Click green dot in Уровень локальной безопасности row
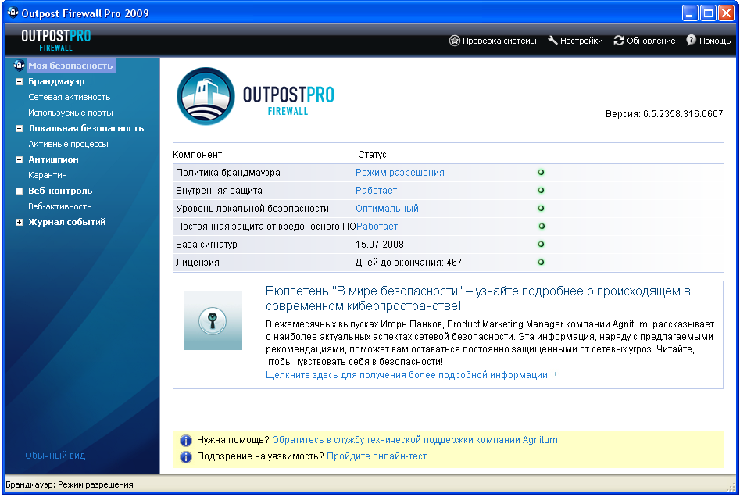 coord(542,208)
